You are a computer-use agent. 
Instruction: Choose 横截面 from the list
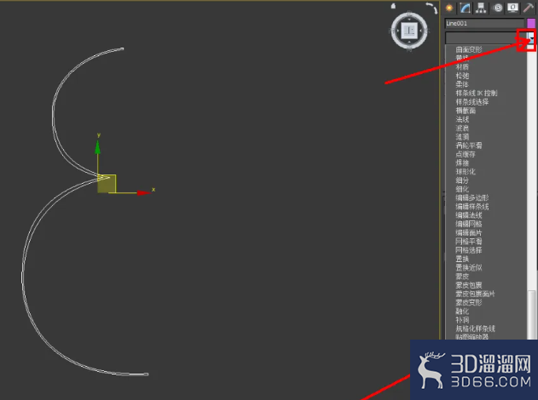point(466,111)
